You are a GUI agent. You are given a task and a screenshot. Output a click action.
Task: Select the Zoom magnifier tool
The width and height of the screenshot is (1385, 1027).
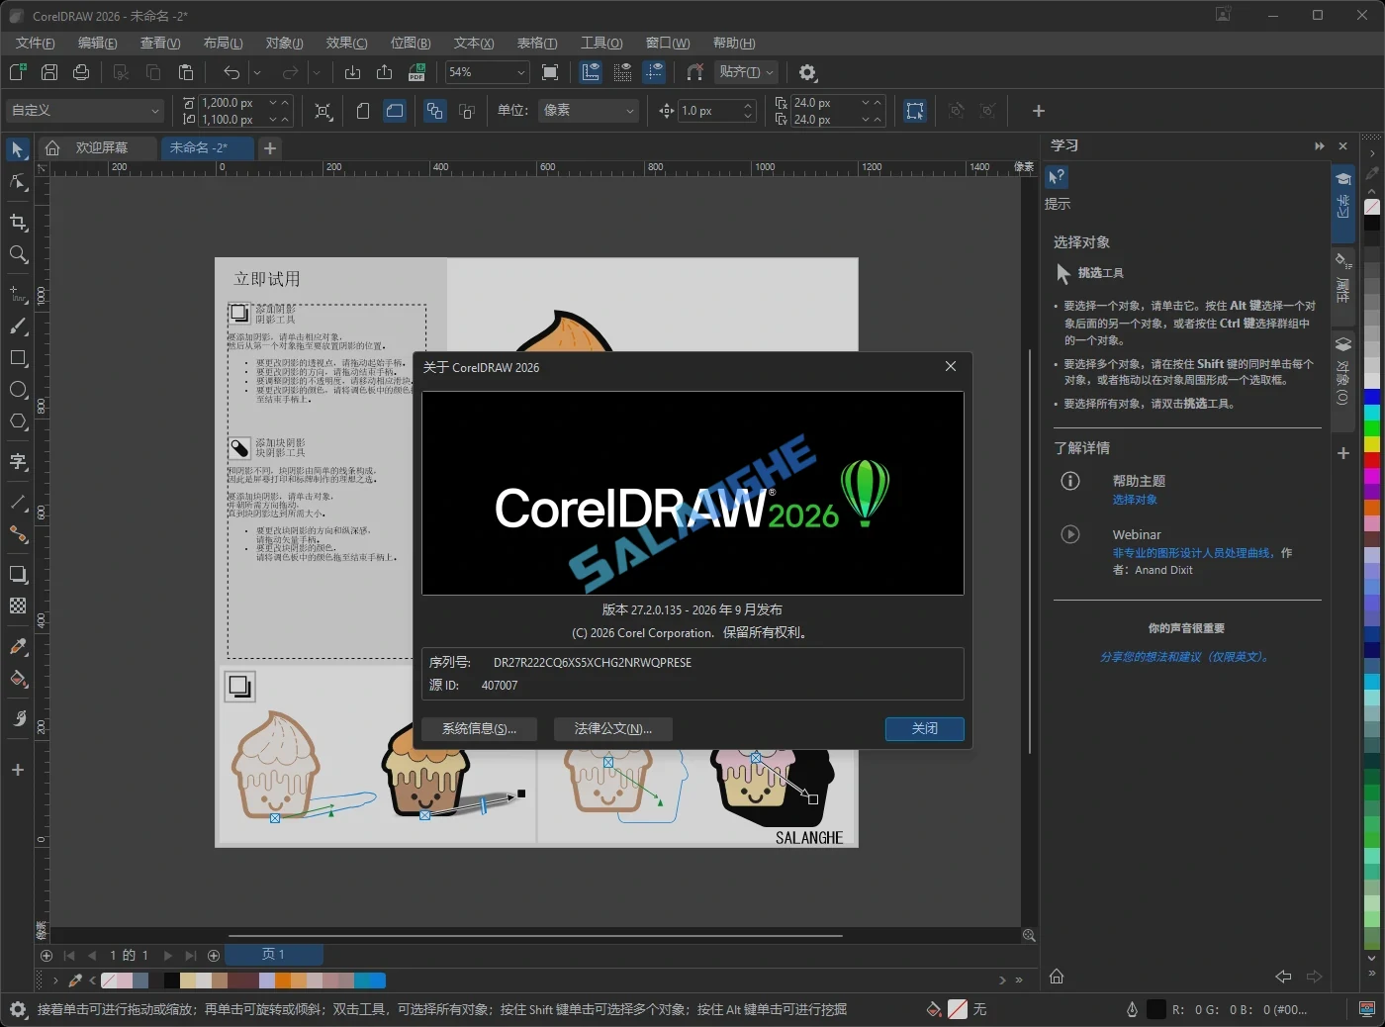pos(18,255)
